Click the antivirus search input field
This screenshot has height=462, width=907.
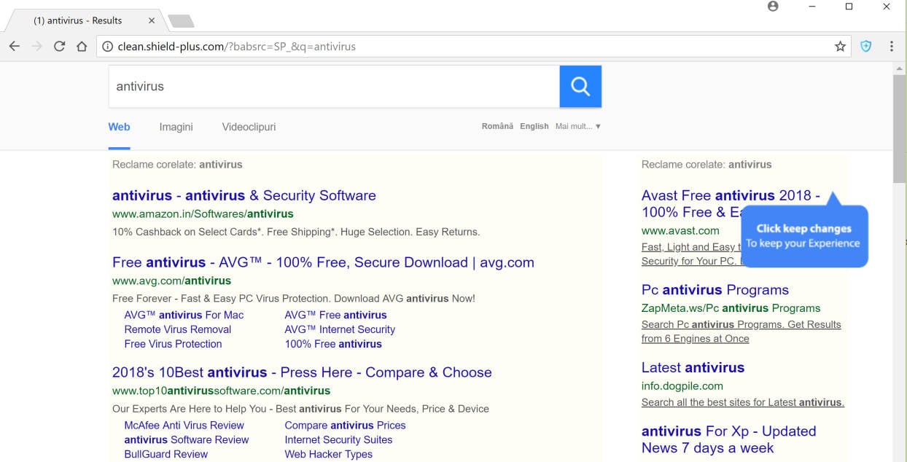[x=333, y=86]
